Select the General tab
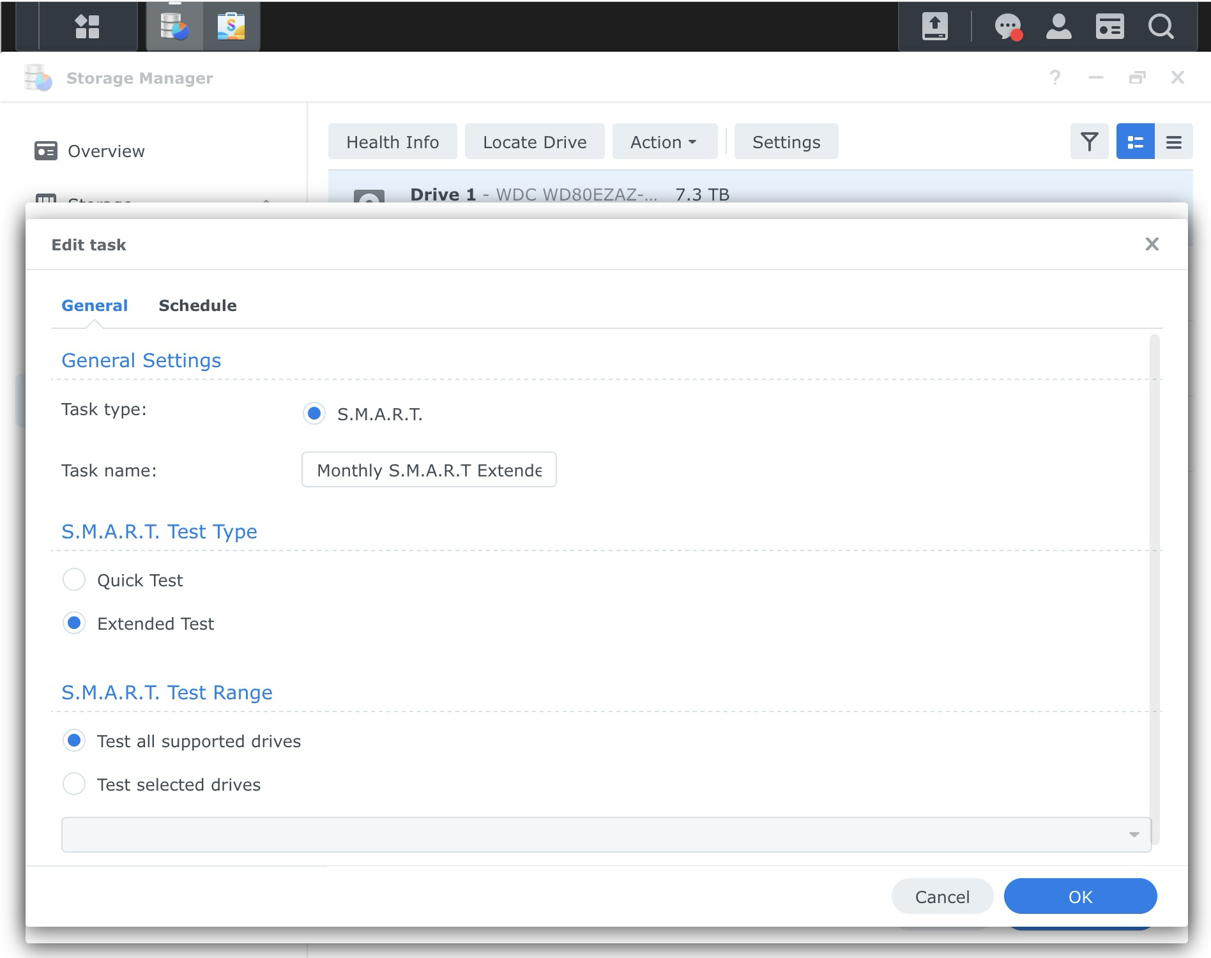 click(95, 305)
